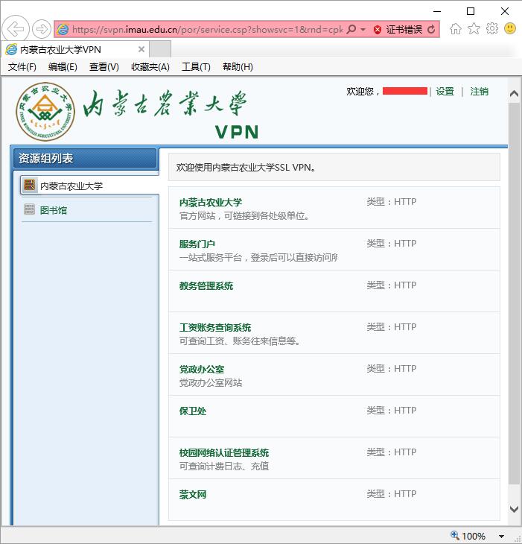Click the Refresh page icon
The width and height of the screenshot is (522, 544).
click(431, 30)
